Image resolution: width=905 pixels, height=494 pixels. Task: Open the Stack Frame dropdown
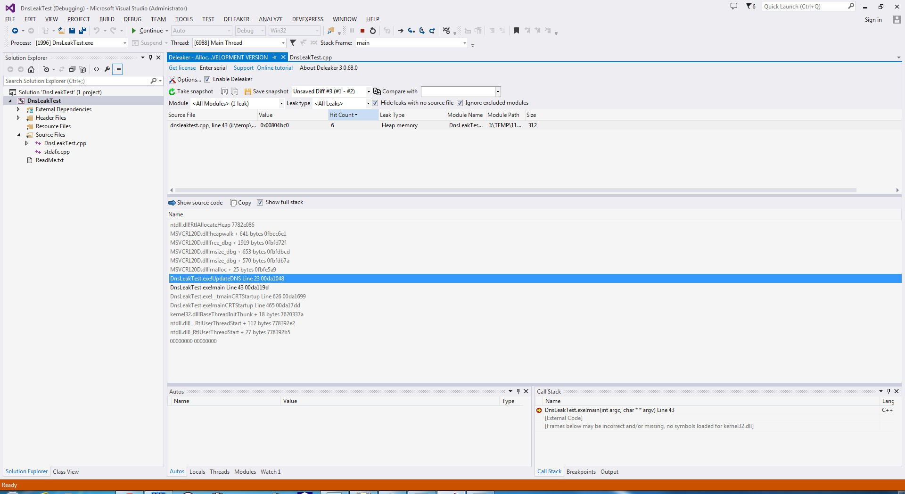point(411,43)
